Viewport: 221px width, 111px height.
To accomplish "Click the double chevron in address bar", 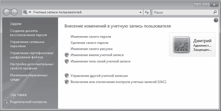I will coord(30,12).
